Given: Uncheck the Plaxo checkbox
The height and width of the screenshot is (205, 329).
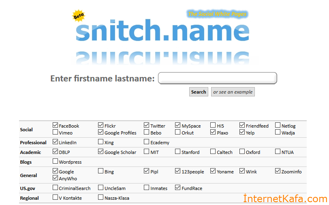Looking at the screenshot, I should click(x=213, y=132).
